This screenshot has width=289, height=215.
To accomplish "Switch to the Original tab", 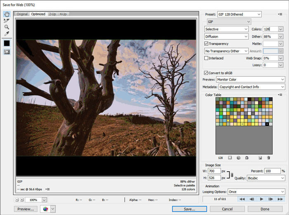I will click(22, 14).
